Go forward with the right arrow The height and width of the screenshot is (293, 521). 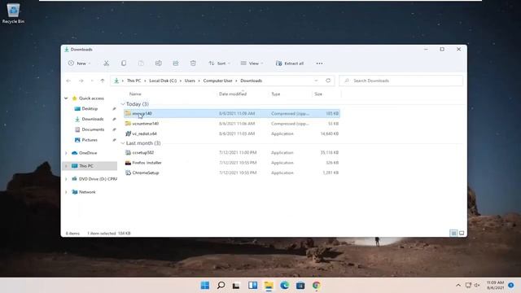coord(81,81)
